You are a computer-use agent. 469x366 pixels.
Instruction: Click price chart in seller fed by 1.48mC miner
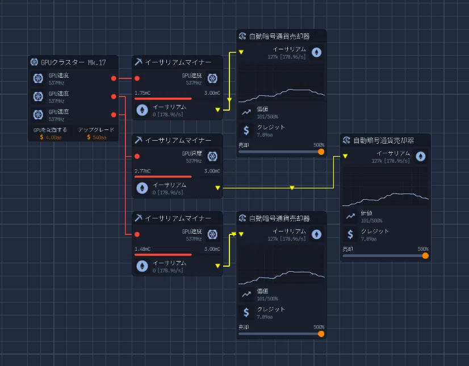pyautogui.click(x=282, y=264)
